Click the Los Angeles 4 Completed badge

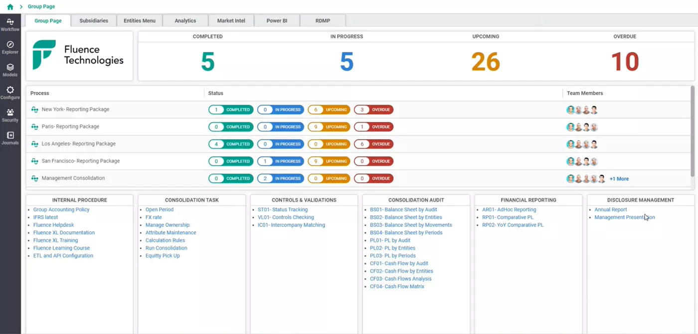pos(231,144)
